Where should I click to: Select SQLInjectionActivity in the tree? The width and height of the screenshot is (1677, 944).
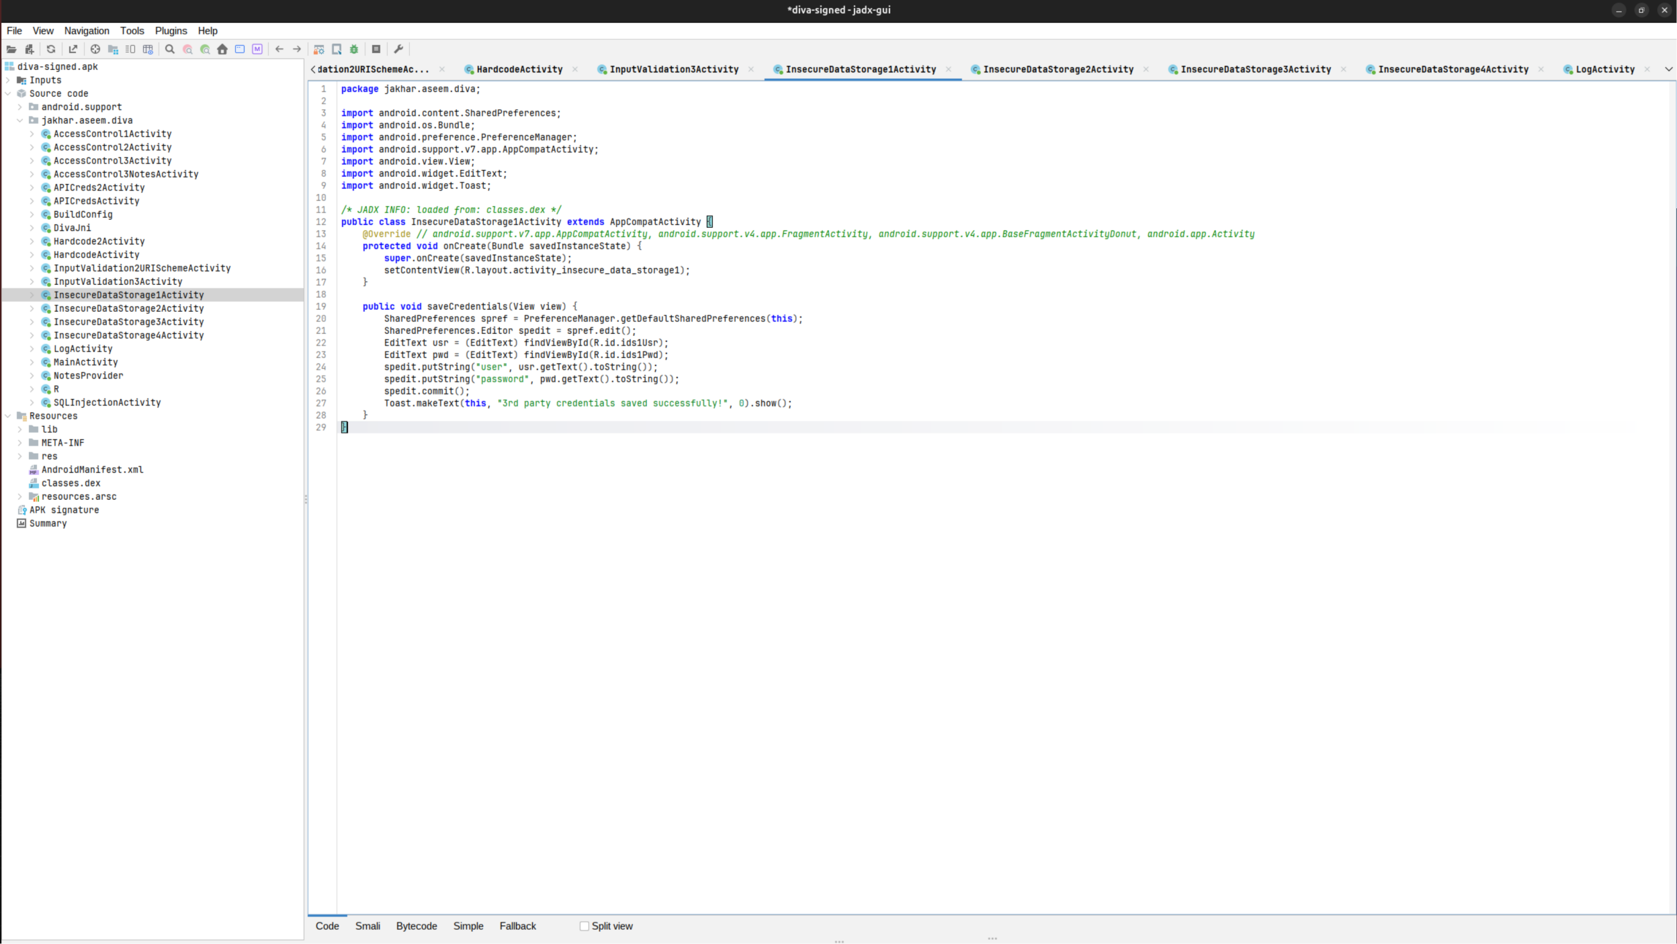[x=107, y=402]
